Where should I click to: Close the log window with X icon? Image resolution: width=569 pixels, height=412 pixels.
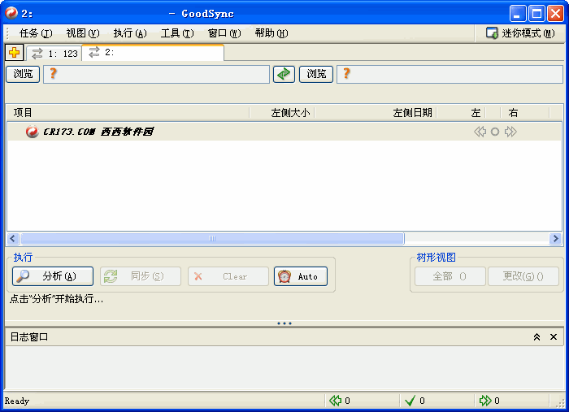pyautogui.click(x=554, y=336)
